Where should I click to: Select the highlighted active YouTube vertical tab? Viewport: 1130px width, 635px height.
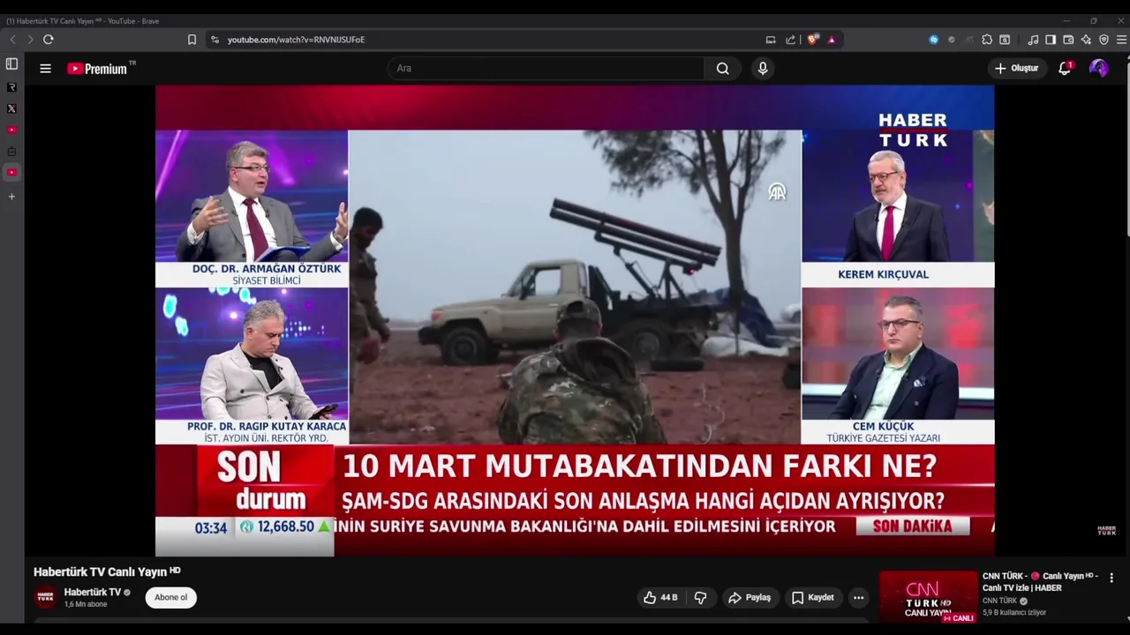(x=11, y=172)
